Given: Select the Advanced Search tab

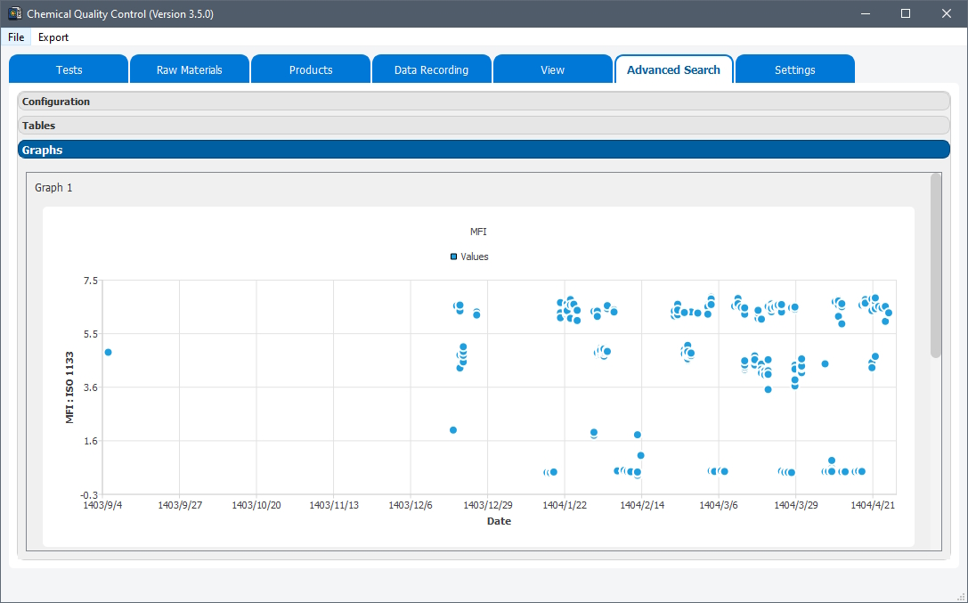Looking at the screenshot, I should tap(673, 69).
